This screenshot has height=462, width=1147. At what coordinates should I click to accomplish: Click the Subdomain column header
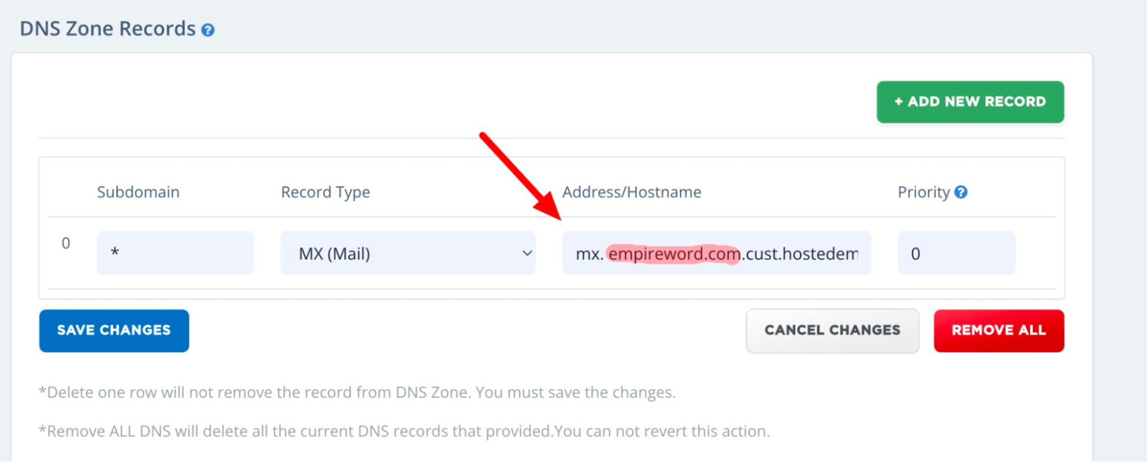(x=138, y=192)
